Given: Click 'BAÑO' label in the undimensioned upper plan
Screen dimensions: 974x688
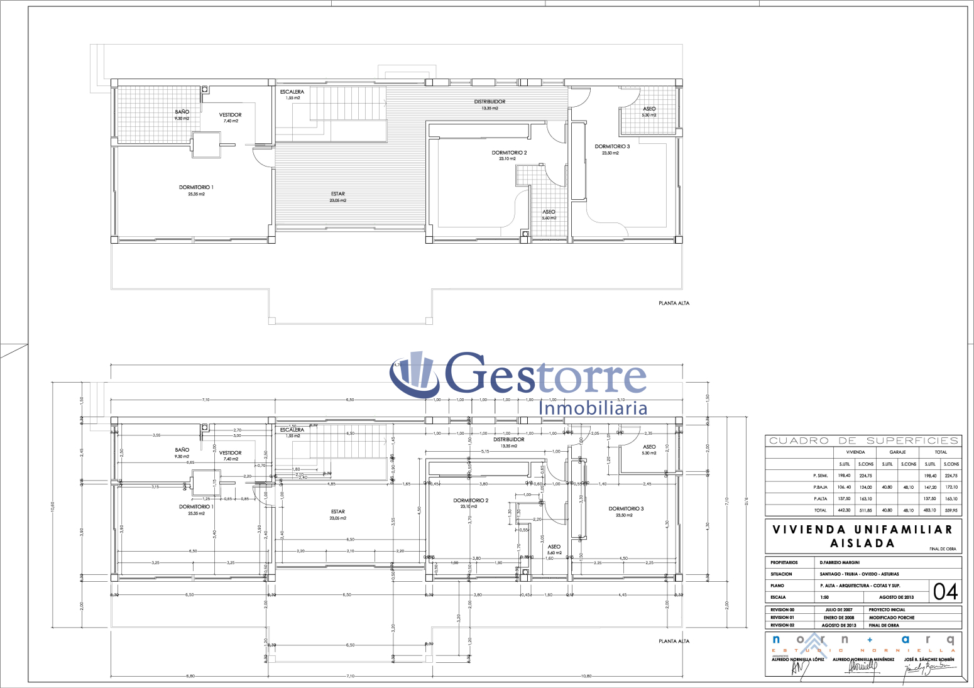Looking at the screenshot, I should 182,112.
